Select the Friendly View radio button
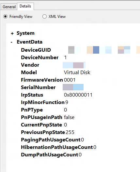 [6, 17]
